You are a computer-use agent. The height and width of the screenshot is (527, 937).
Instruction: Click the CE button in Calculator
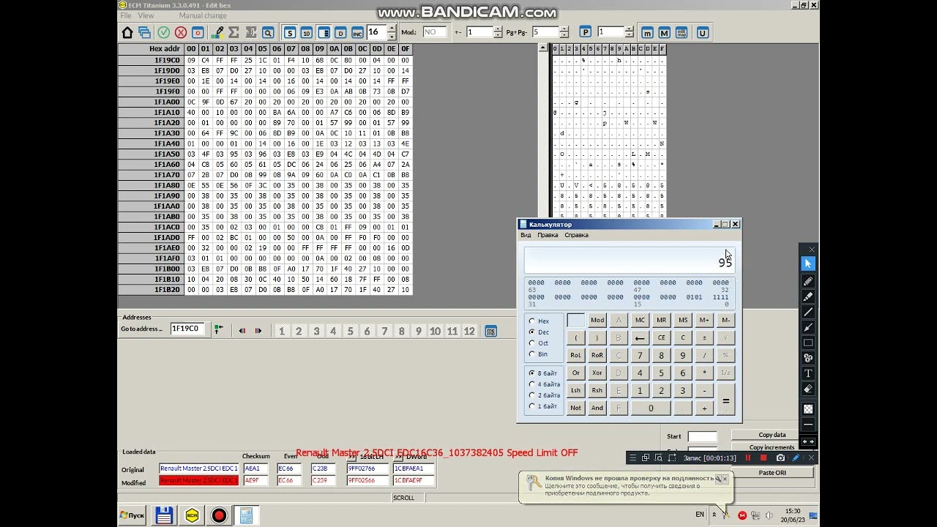[x=661, y=337]
